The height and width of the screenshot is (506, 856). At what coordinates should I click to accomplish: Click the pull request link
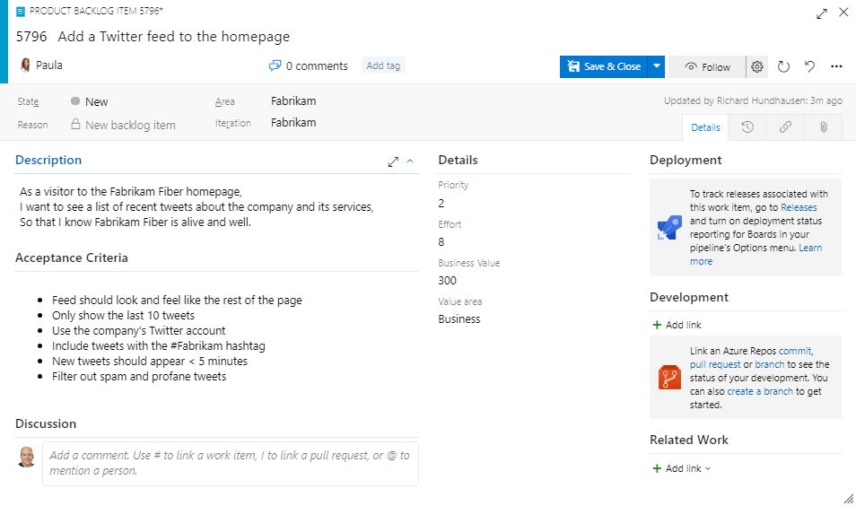coord(715,364)
